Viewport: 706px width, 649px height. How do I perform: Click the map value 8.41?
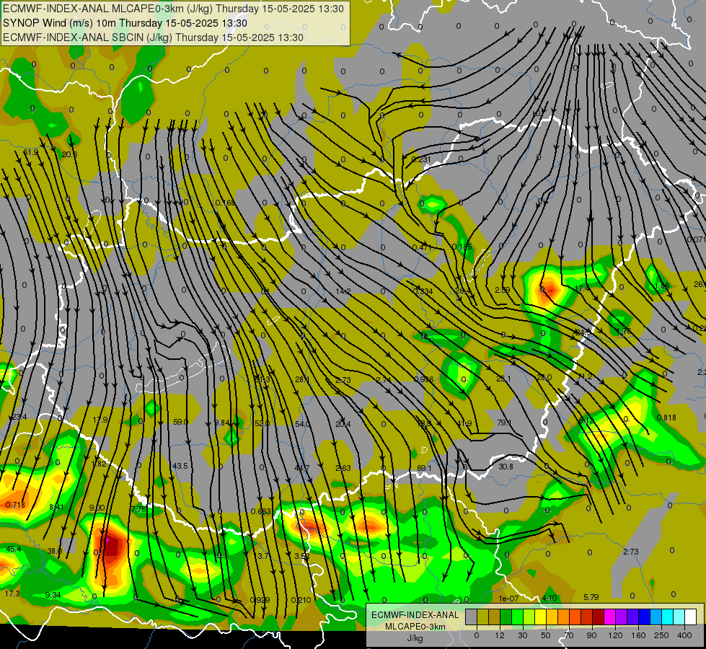point(56,507)
